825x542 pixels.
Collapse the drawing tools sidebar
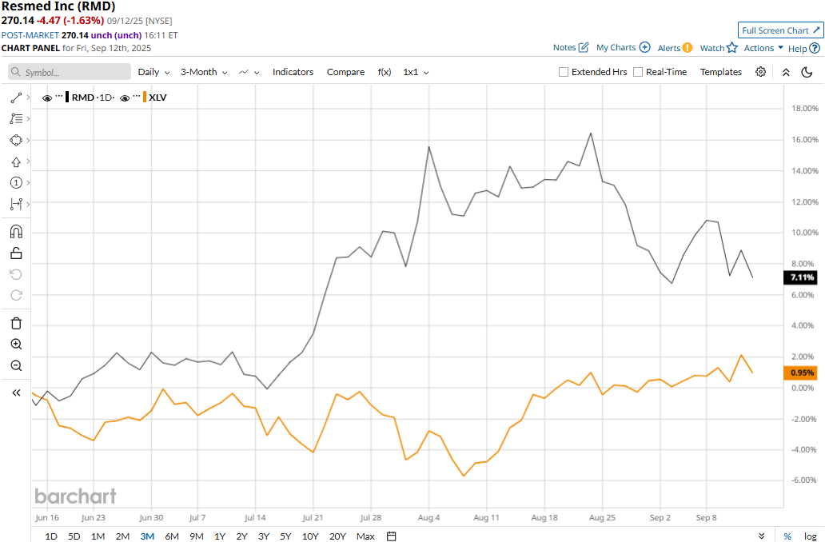[16, 393]
